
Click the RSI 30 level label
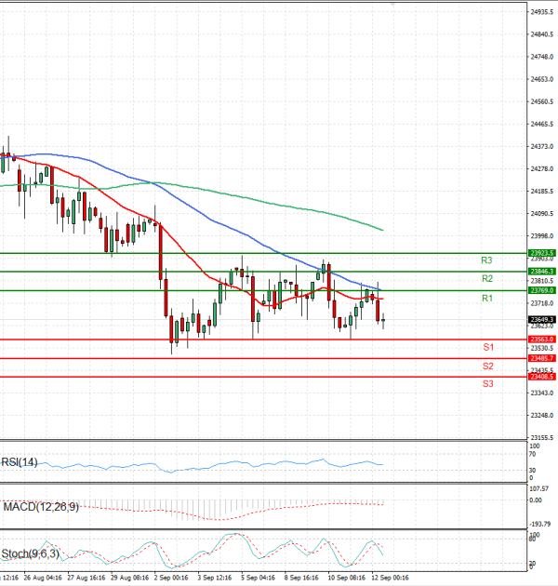pyautogui.click(x=533, y=470)
